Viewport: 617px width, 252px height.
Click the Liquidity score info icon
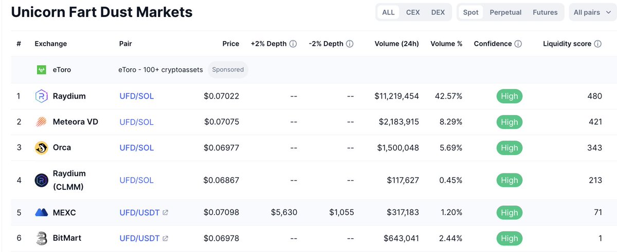[598, 44]
